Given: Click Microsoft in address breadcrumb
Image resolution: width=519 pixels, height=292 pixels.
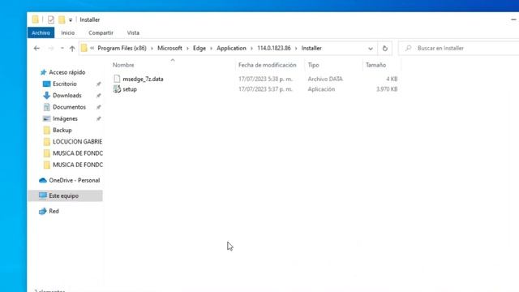Looking at the screenshot, I should pyautogui.click(x=169, y=49).
